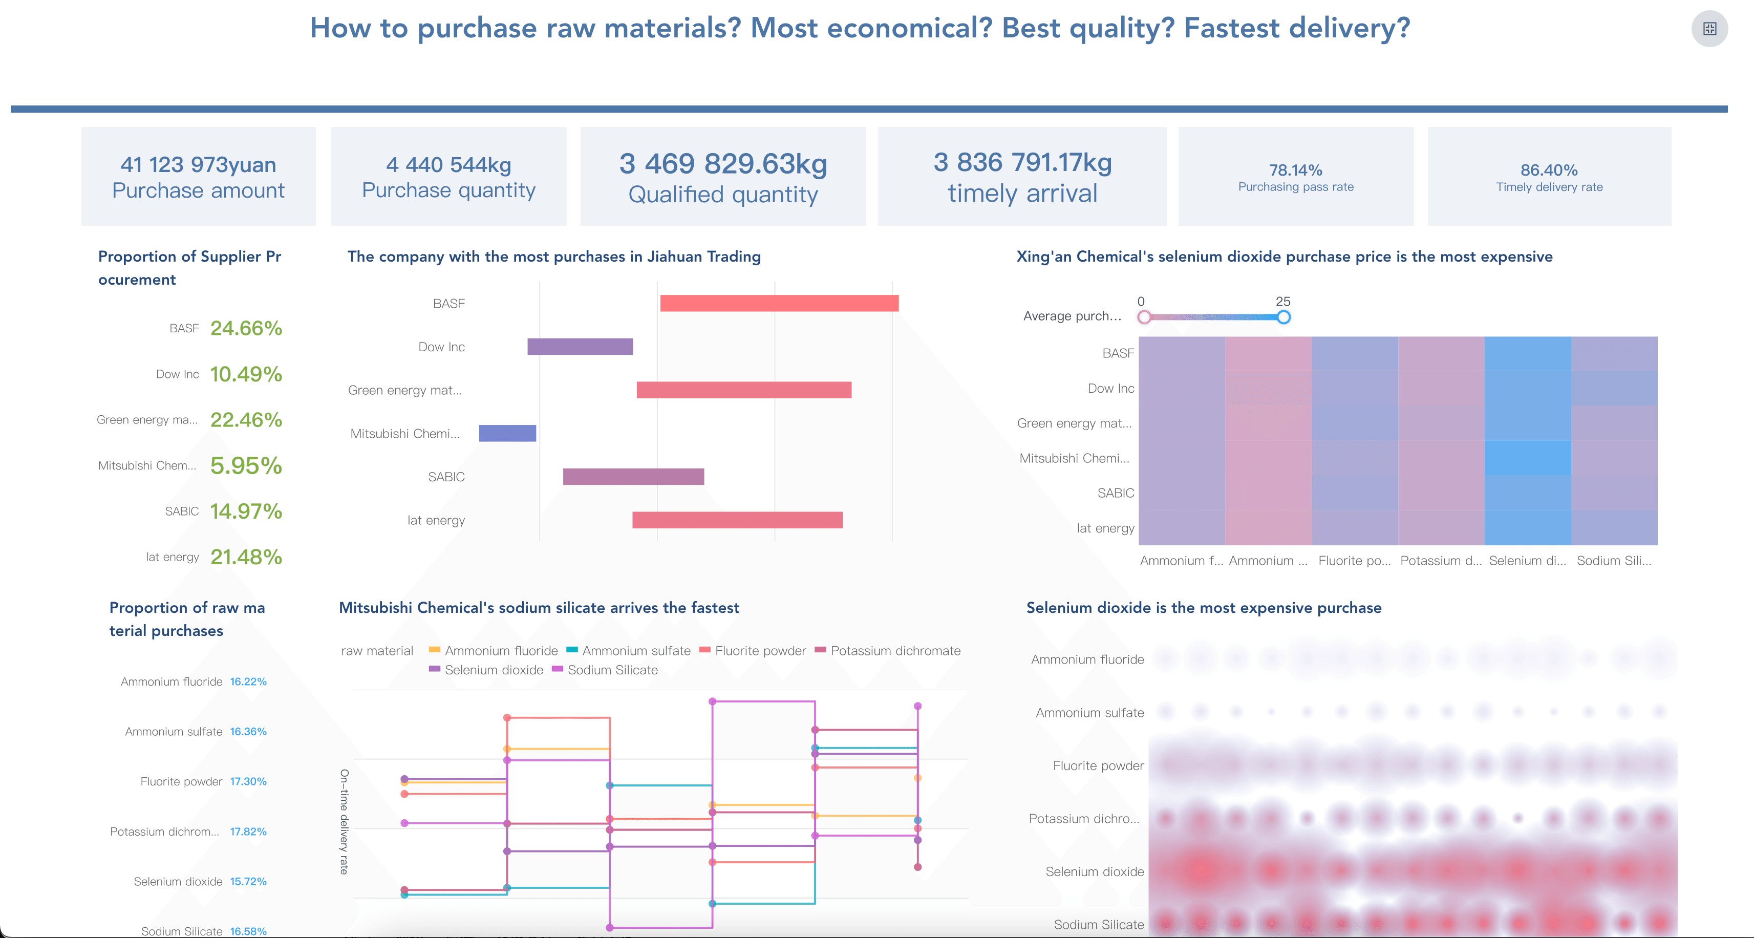Click 'The company with the most purchases' title
The width and height of the screenshot is (1754, 938).
coord(554,256)
